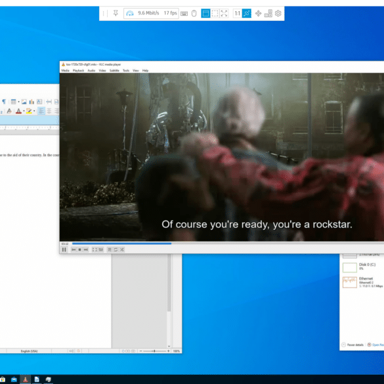Click English (USA) language in Writer status bar
Viewport: 384px width, 384px height.
[x=29, y=351]
